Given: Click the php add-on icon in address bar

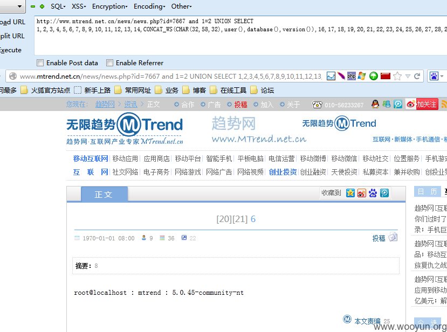Looking at the screenshot, I should click(x=351, y=76).
